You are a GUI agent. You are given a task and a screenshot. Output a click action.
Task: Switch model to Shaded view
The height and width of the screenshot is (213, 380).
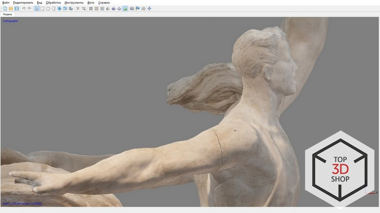[x=108, y=9]
